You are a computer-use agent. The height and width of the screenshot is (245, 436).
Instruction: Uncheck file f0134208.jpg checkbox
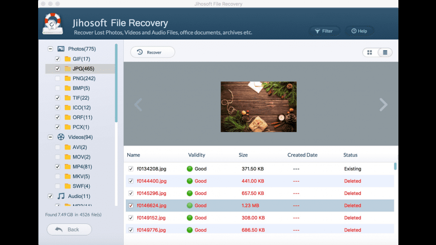[x=131, y=168]
